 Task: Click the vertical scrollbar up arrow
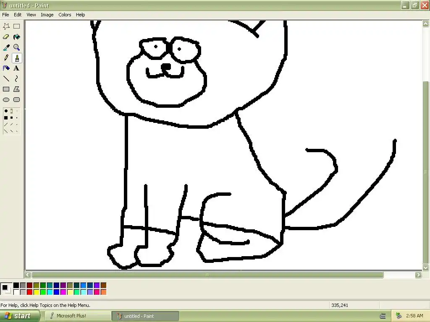coord(426,24)
